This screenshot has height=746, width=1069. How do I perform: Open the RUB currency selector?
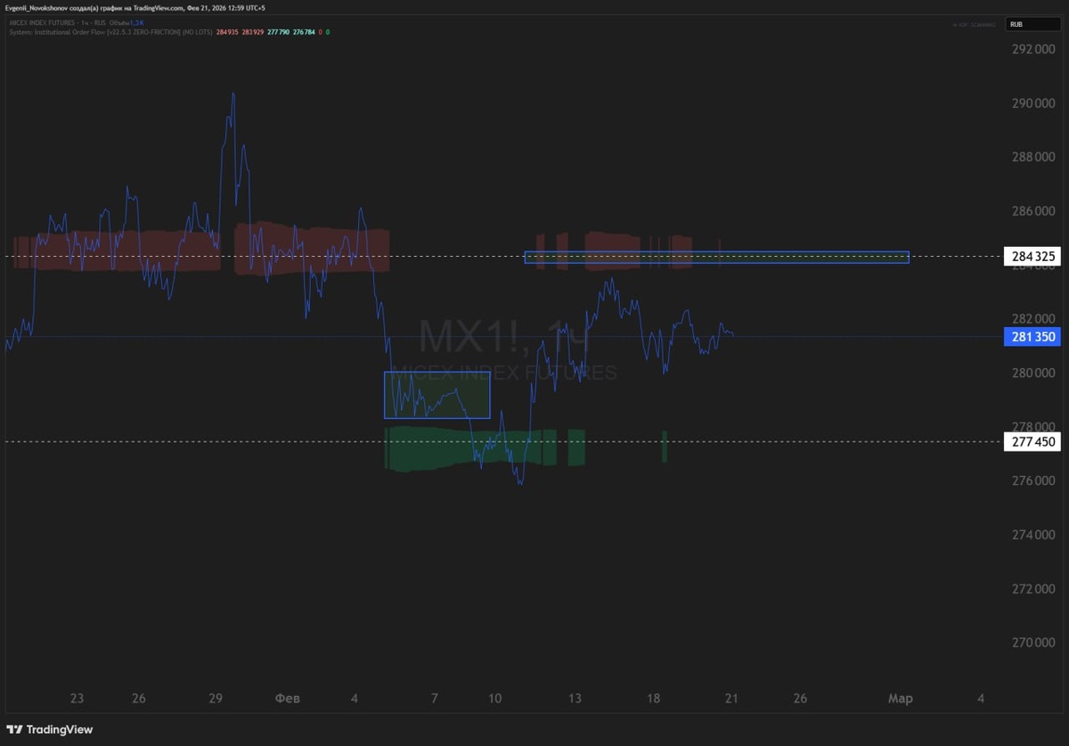(x=1032, y=24)
